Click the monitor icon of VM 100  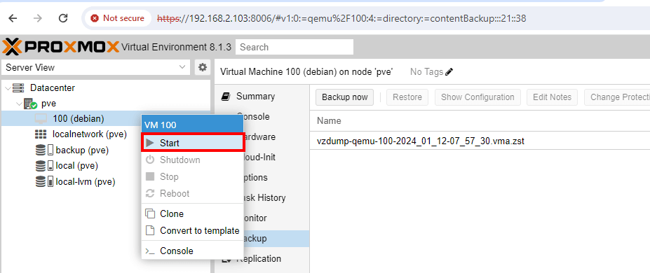click(x=41, y=119)
